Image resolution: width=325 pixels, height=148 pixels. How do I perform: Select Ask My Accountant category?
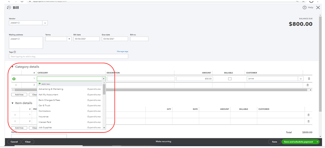pos(70,95)
